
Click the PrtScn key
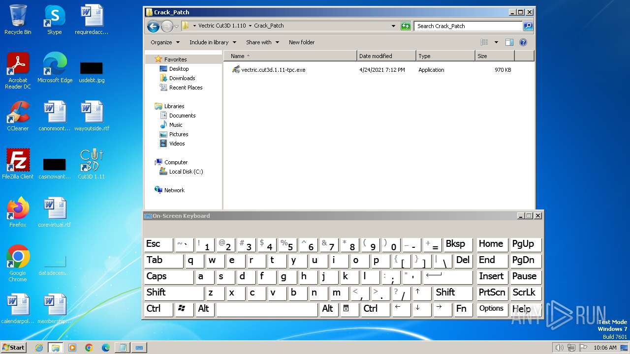click(x=492, y=293)
